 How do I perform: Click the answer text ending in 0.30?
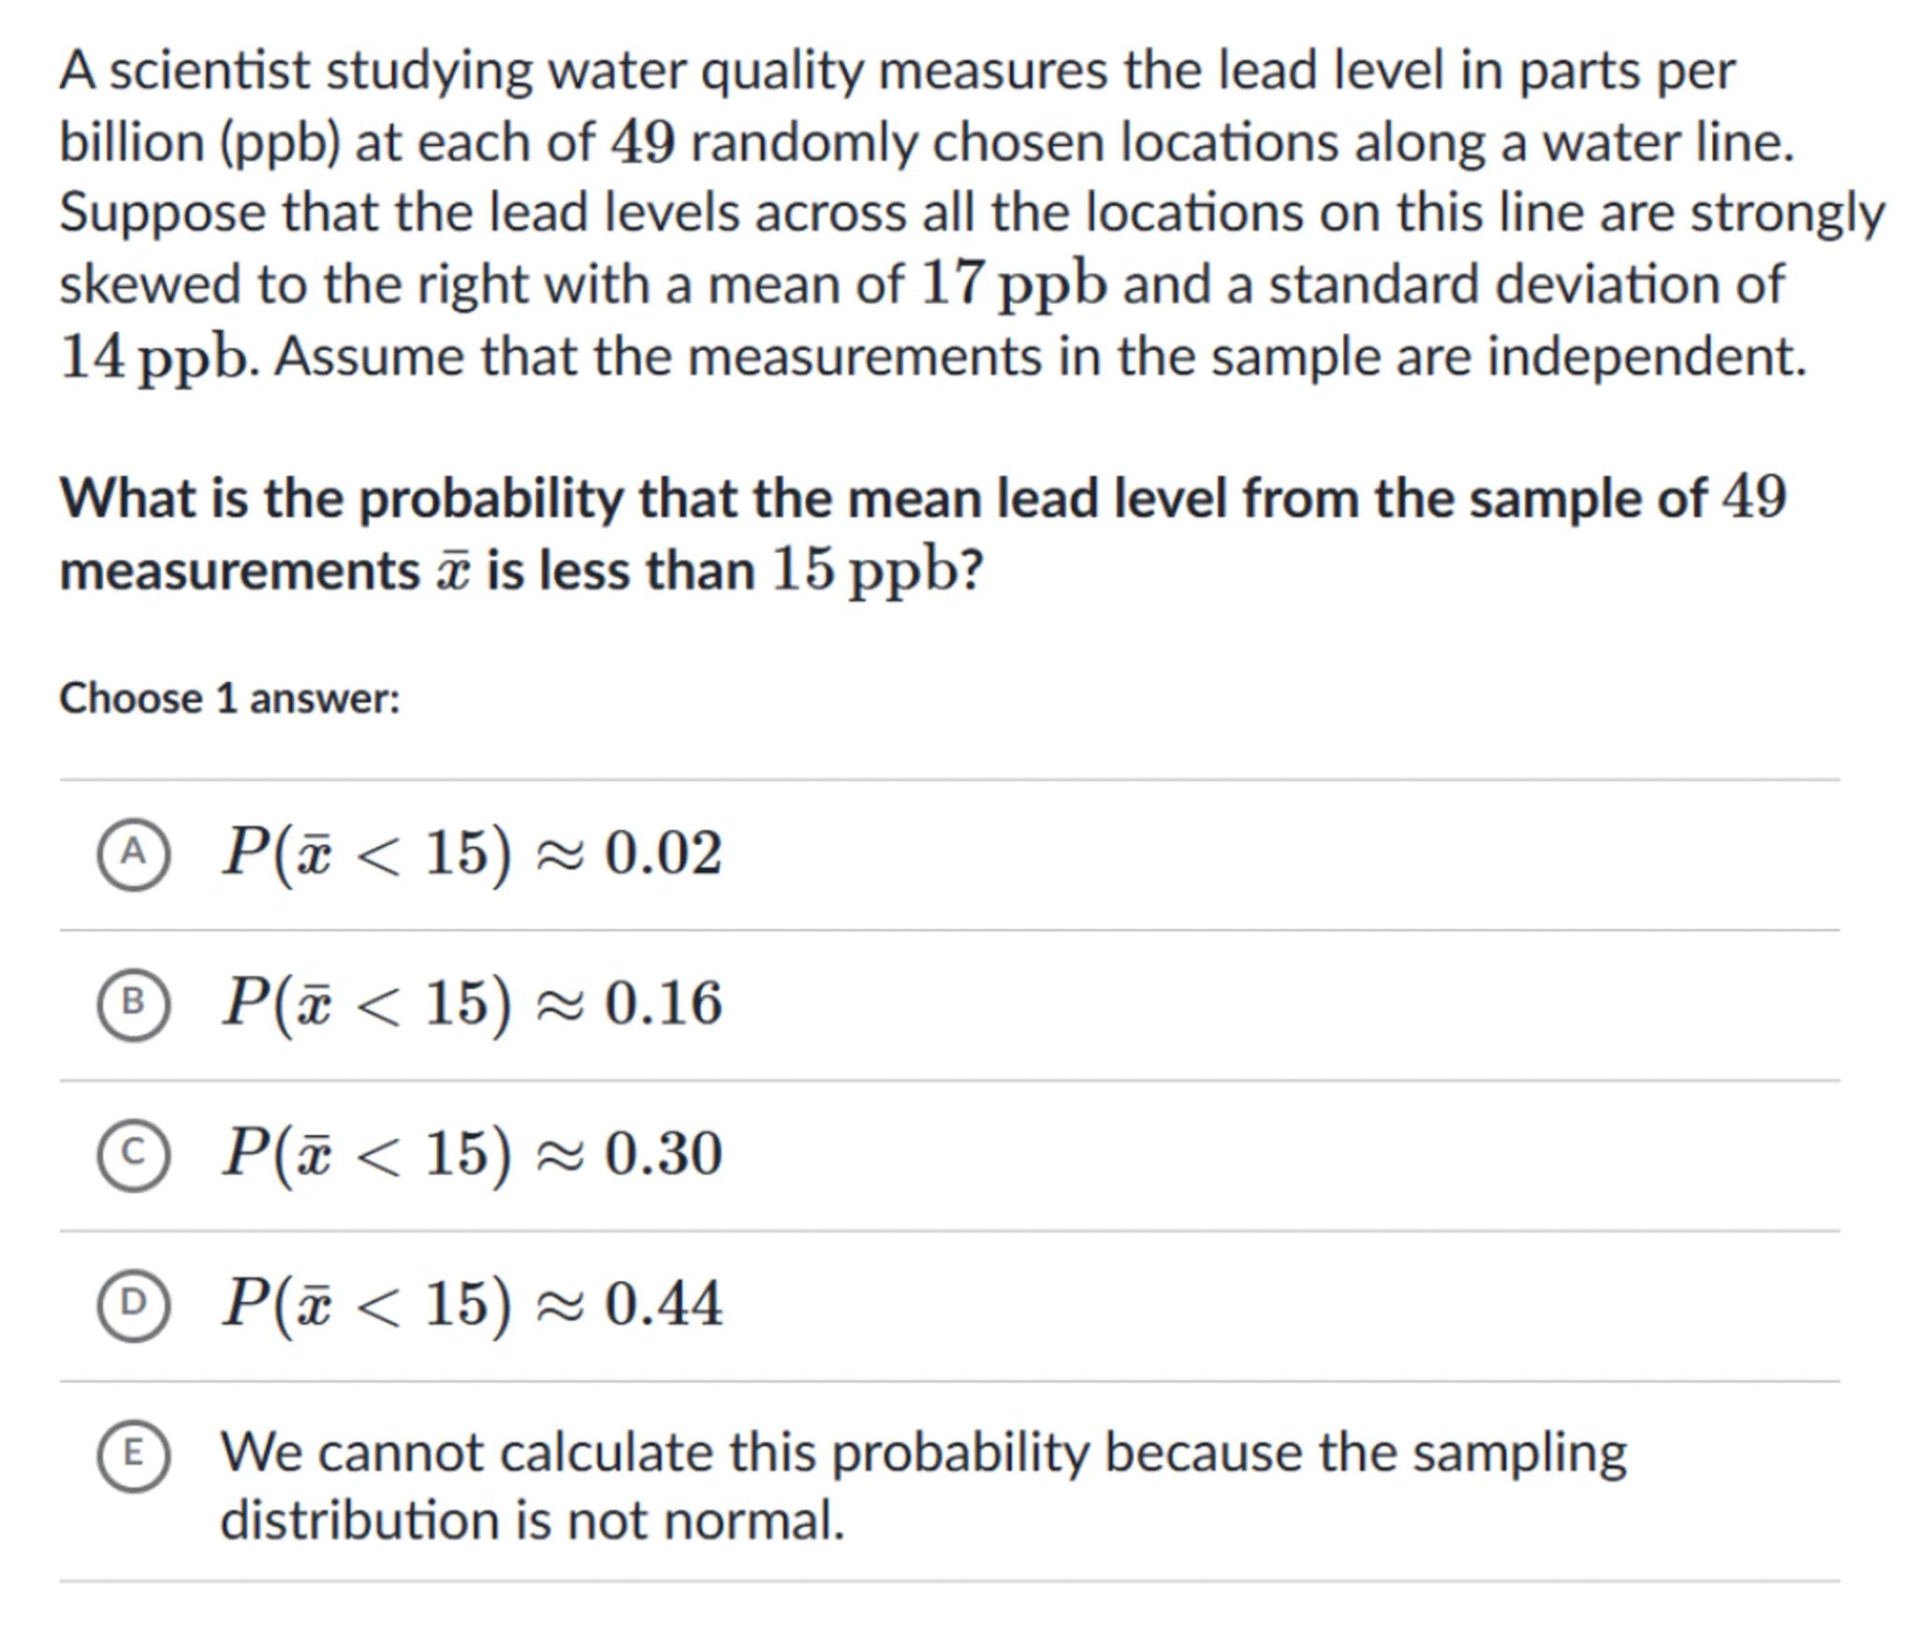pyautogui.click(x=472, y=1153)
